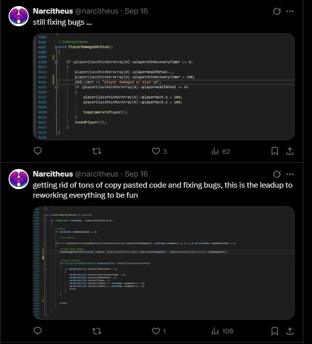View analytics showing 62 views
The width and height of the screenshot is (312, 344).
(220, 151)
